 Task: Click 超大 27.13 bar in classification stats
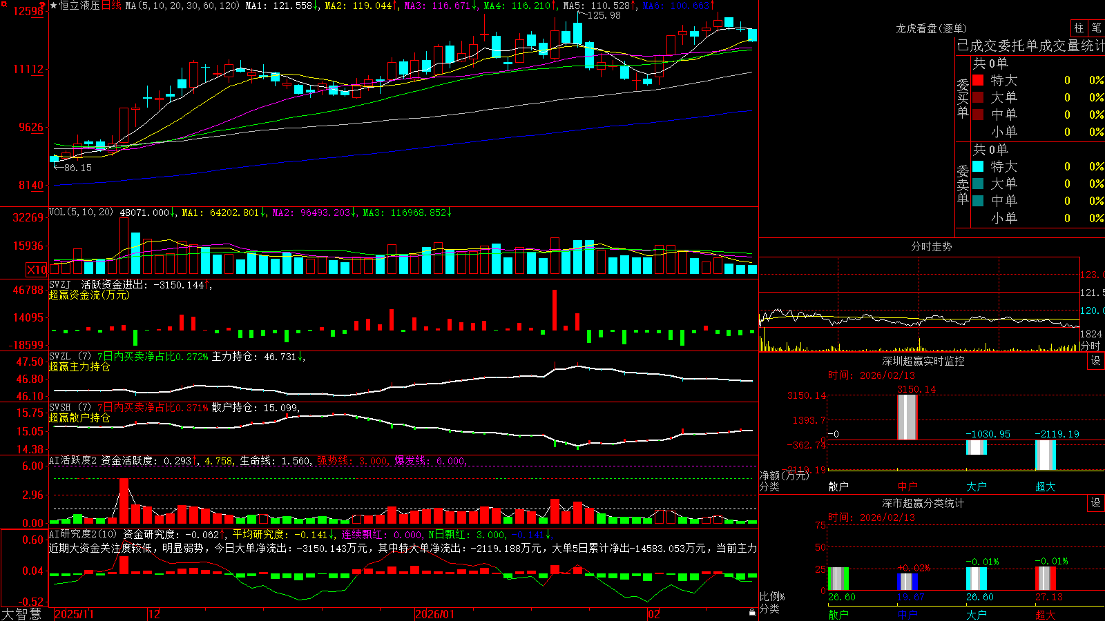click(1046, 579)
